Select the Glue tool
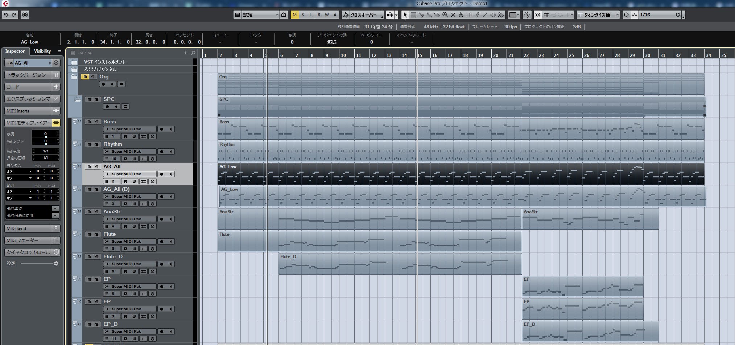The height and width of the screenshot is (345, 735). pos(429,15)
